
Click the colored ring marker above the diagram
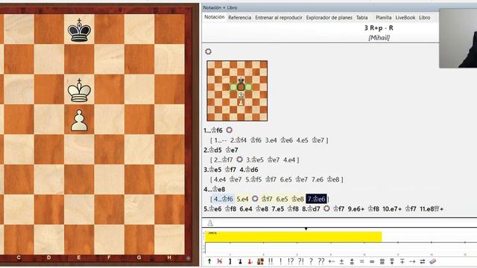click(208, 51)
